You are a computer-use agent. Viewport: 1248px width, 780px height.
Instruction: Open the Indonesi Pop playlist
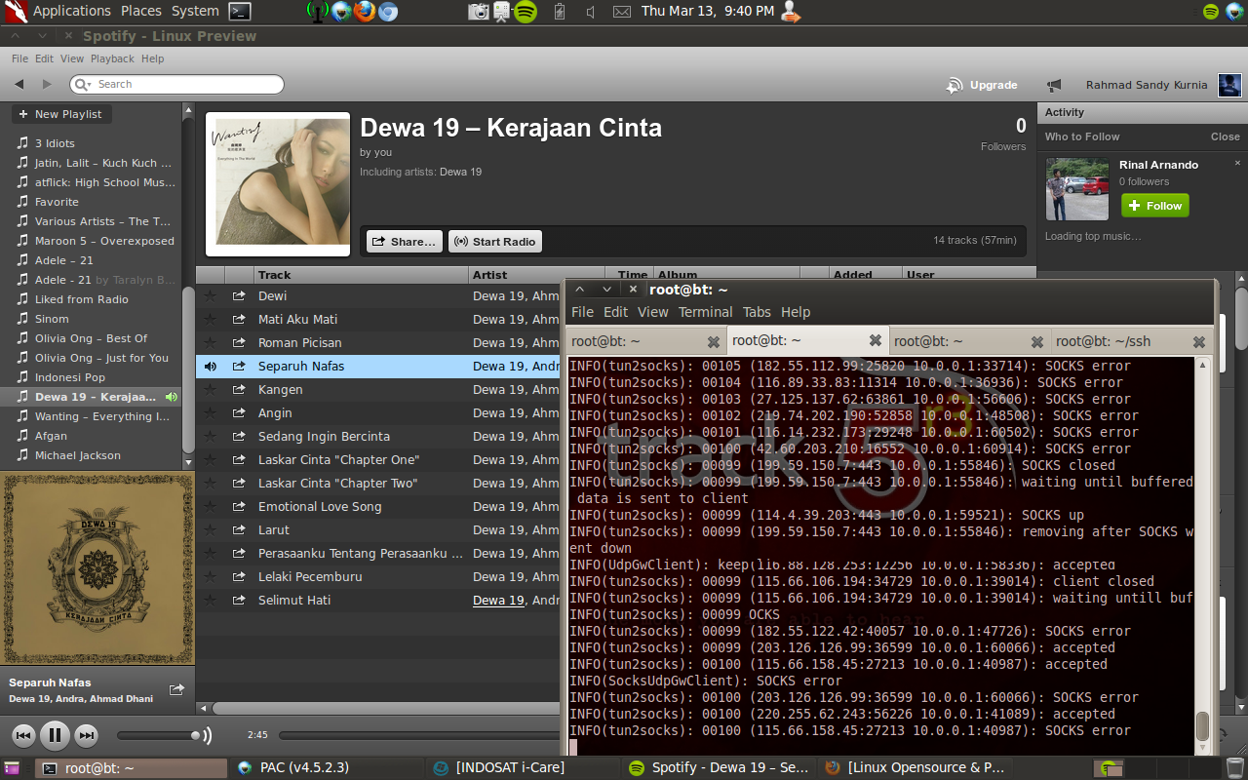[x=70, y=377]
